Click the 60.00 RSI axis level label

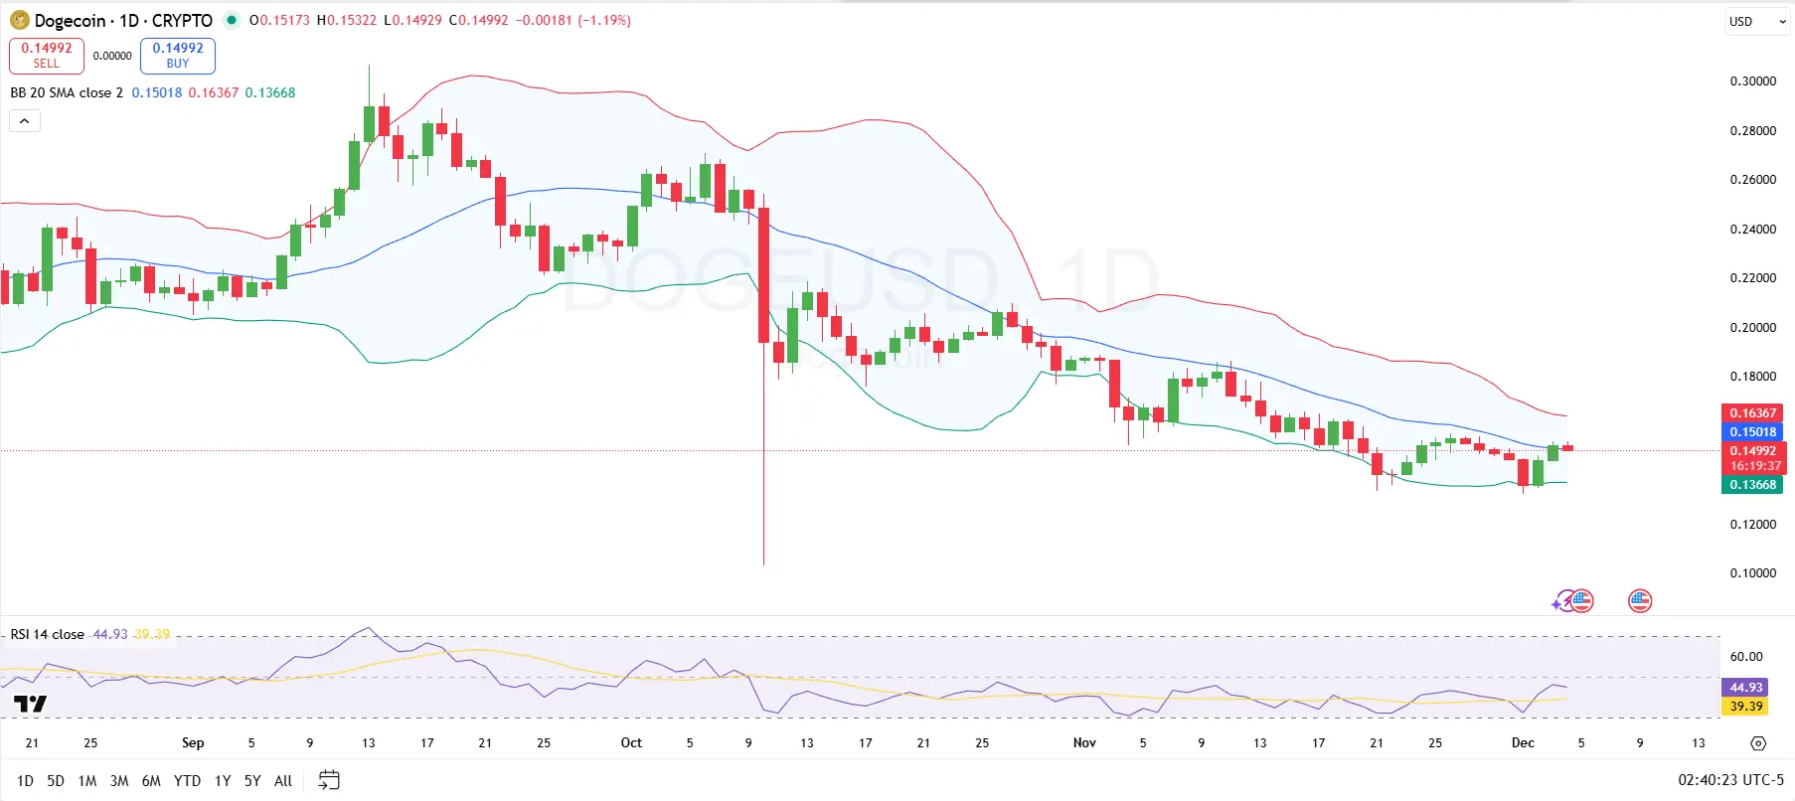click(1746, 657)
